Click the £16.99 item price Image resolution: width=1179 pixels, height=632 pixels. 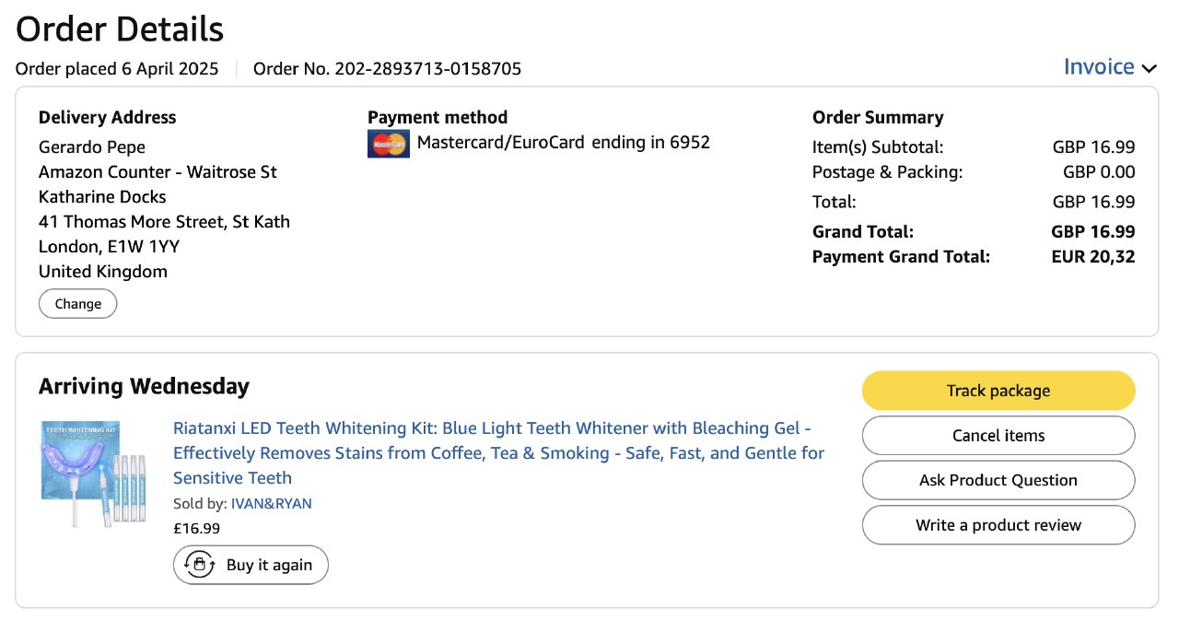[x=196, y=529]
